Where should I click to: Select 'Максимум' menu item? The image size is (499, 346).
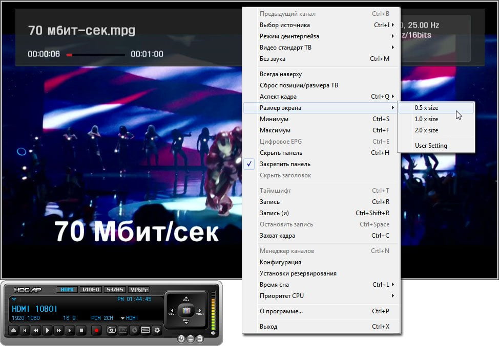pyautogui.click(x=321, y=130)
